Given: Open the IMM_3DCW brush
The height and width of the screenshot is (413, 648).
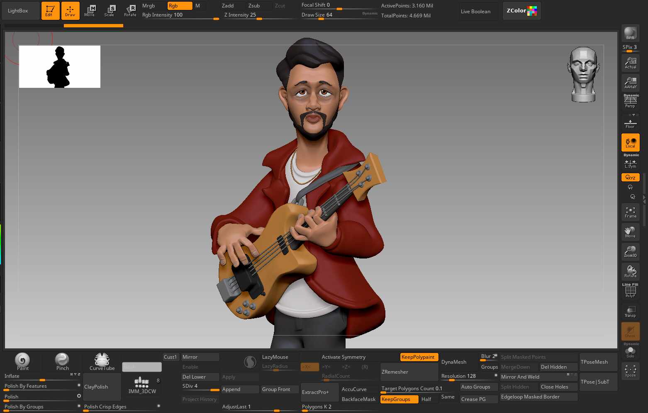Looking at the screenshot, I should tap(142, 386).
